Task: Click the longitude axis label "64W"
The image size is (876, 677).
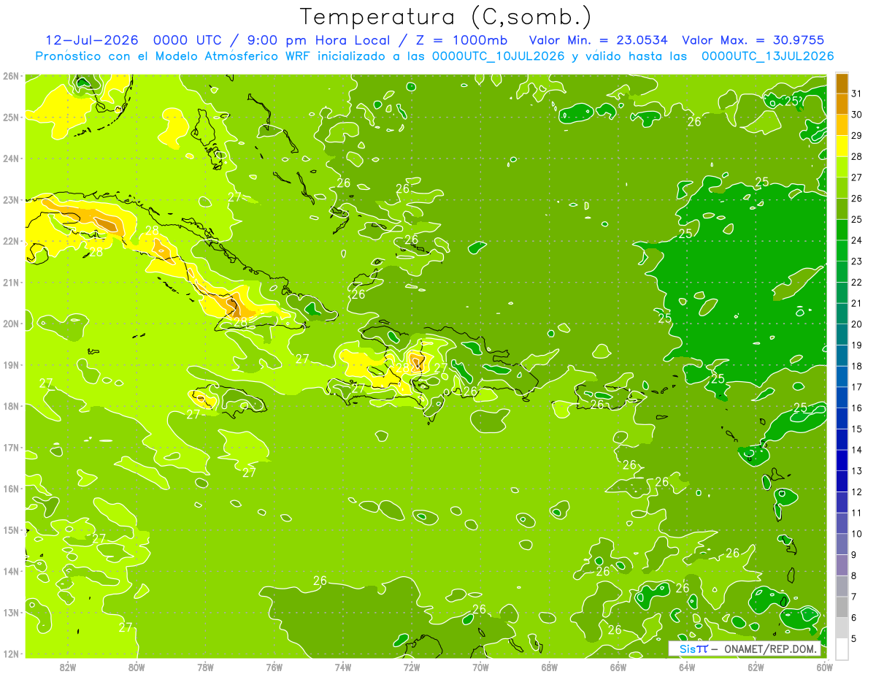Action: (687, 667)
